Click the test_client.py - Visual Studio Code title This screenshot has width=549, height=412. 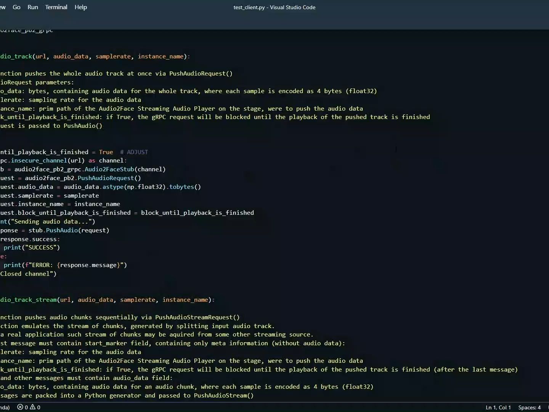(x=274, y=7)
